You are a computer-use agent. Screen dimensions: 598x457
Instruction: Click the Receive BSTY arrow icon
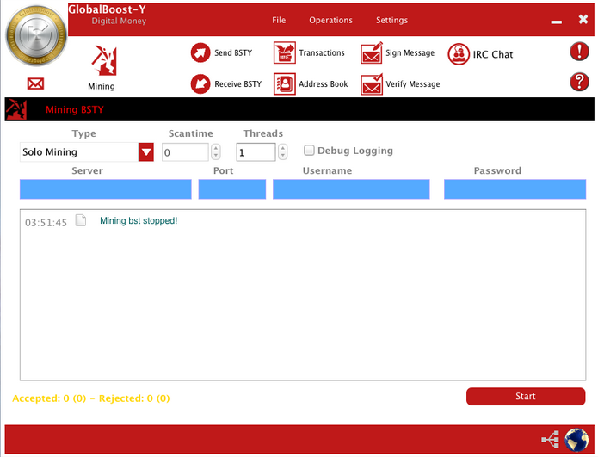pyautogui.click(x=200, y=84)
